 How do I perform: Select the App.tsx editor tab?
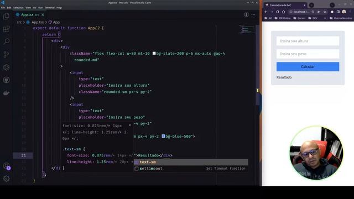click(30, 15)
